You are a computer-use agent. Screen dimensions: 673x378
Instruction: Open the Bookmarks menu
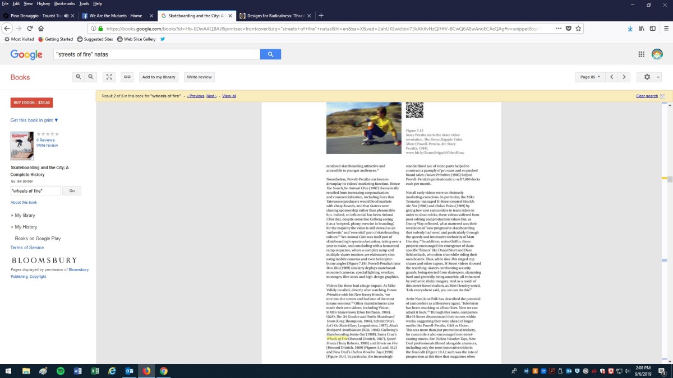point(64,3)
